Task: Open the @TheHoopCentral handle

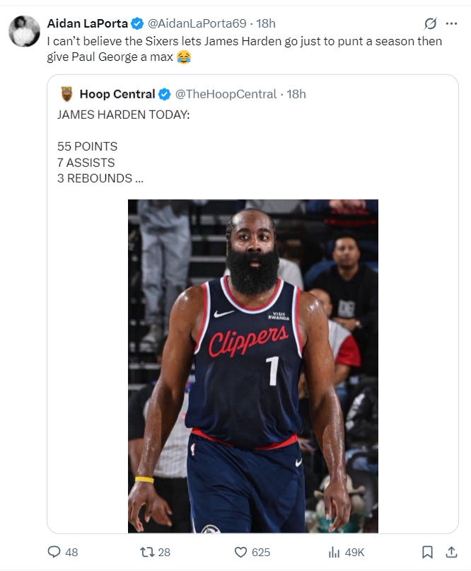Action: pos(226,94)
